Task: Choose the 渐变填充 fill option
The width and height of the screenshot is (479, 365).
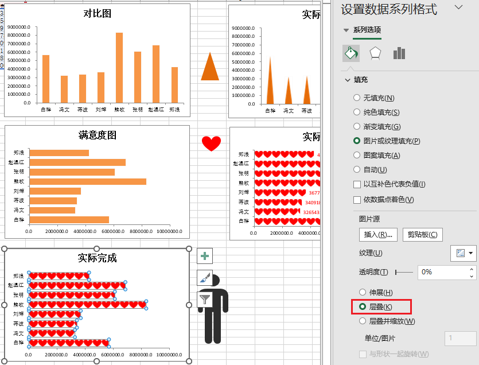Action: 357,127
